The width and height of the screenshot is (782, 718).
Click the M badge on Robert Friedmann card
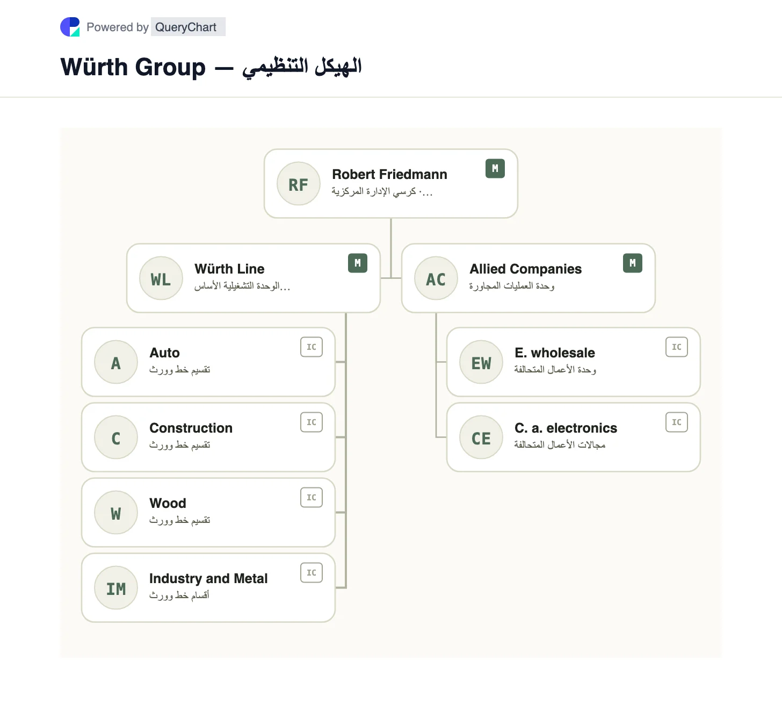(x=495, y=169)
